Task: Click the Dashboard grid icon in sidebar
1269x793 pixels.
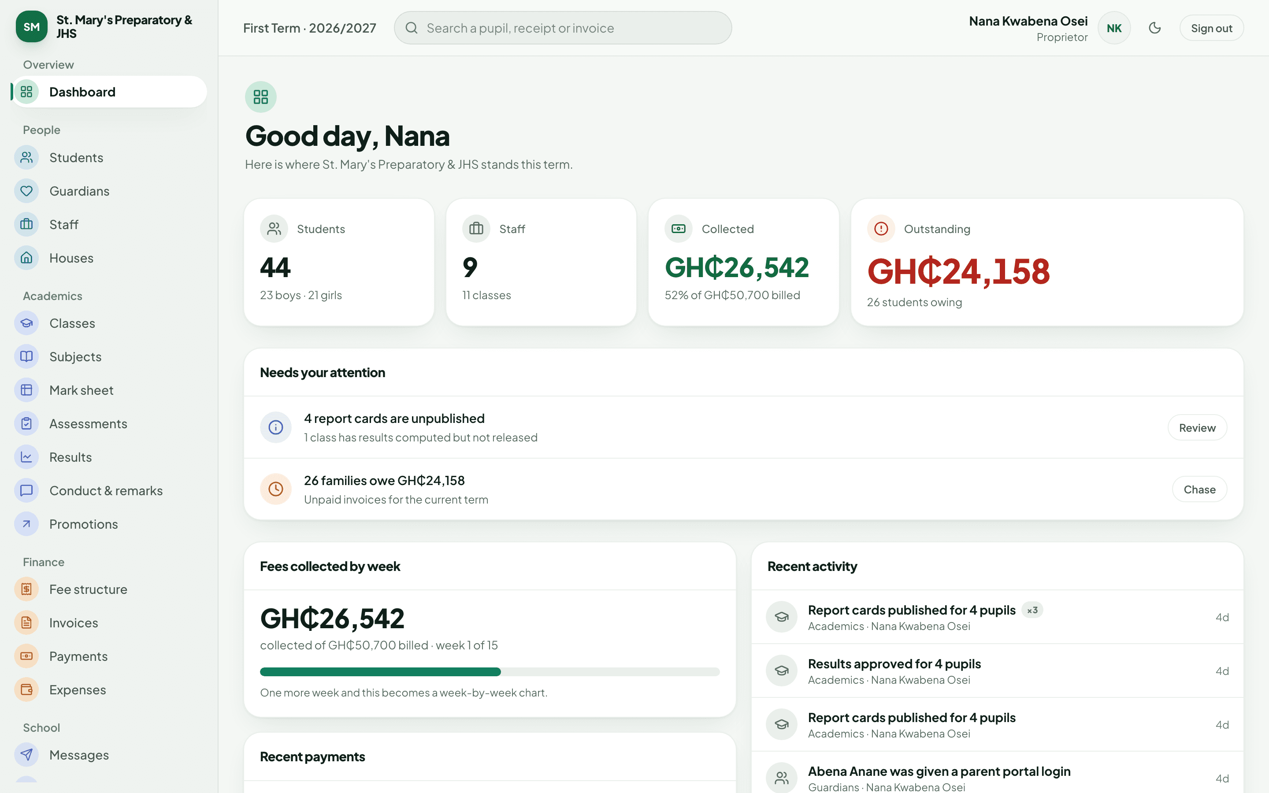Action: coord(26,92)
